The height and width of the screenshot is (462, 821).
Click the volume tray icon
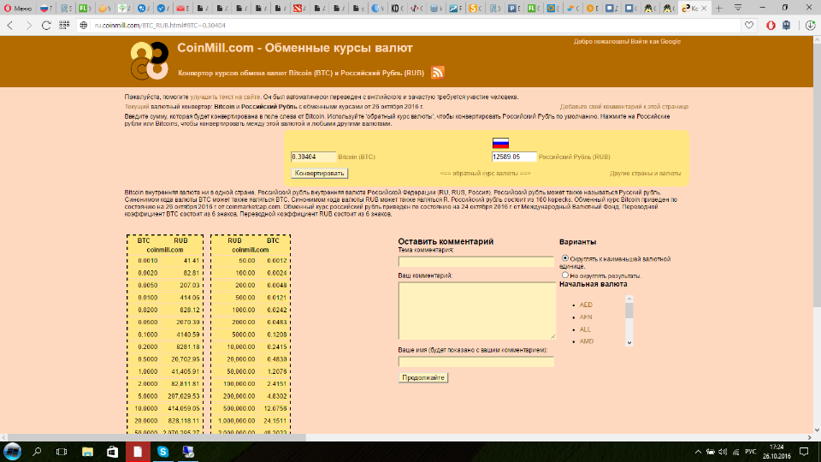pyautogui.click(x=724, y=452)
